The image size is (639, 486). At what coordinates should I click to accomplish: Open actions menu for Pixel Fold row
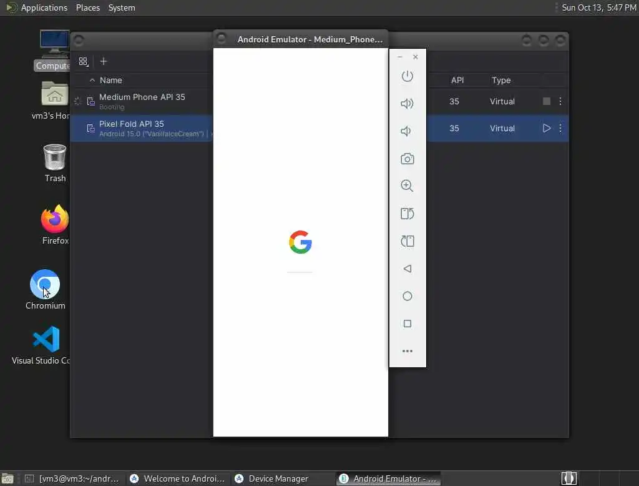click(560, 128)
